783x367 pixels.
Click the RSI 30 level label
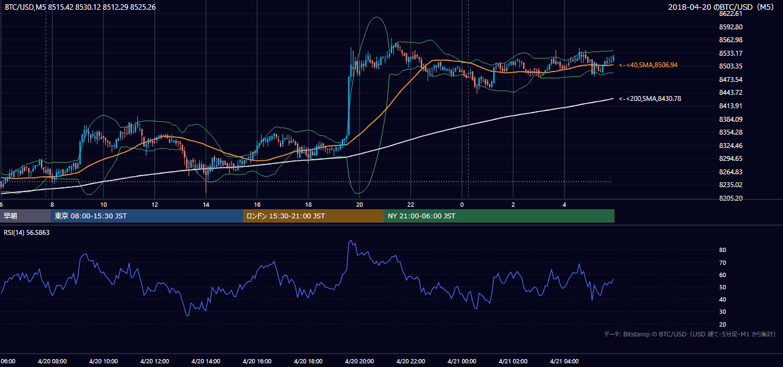point(722,312)
